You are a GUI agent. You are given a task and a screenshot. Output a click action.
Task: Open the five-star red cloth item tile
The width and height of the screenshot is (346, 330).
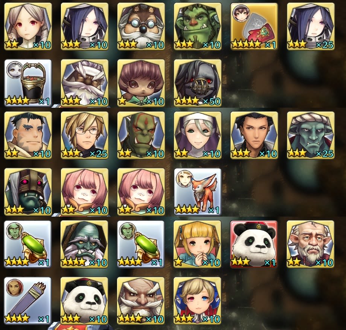(x=254, y=26)
